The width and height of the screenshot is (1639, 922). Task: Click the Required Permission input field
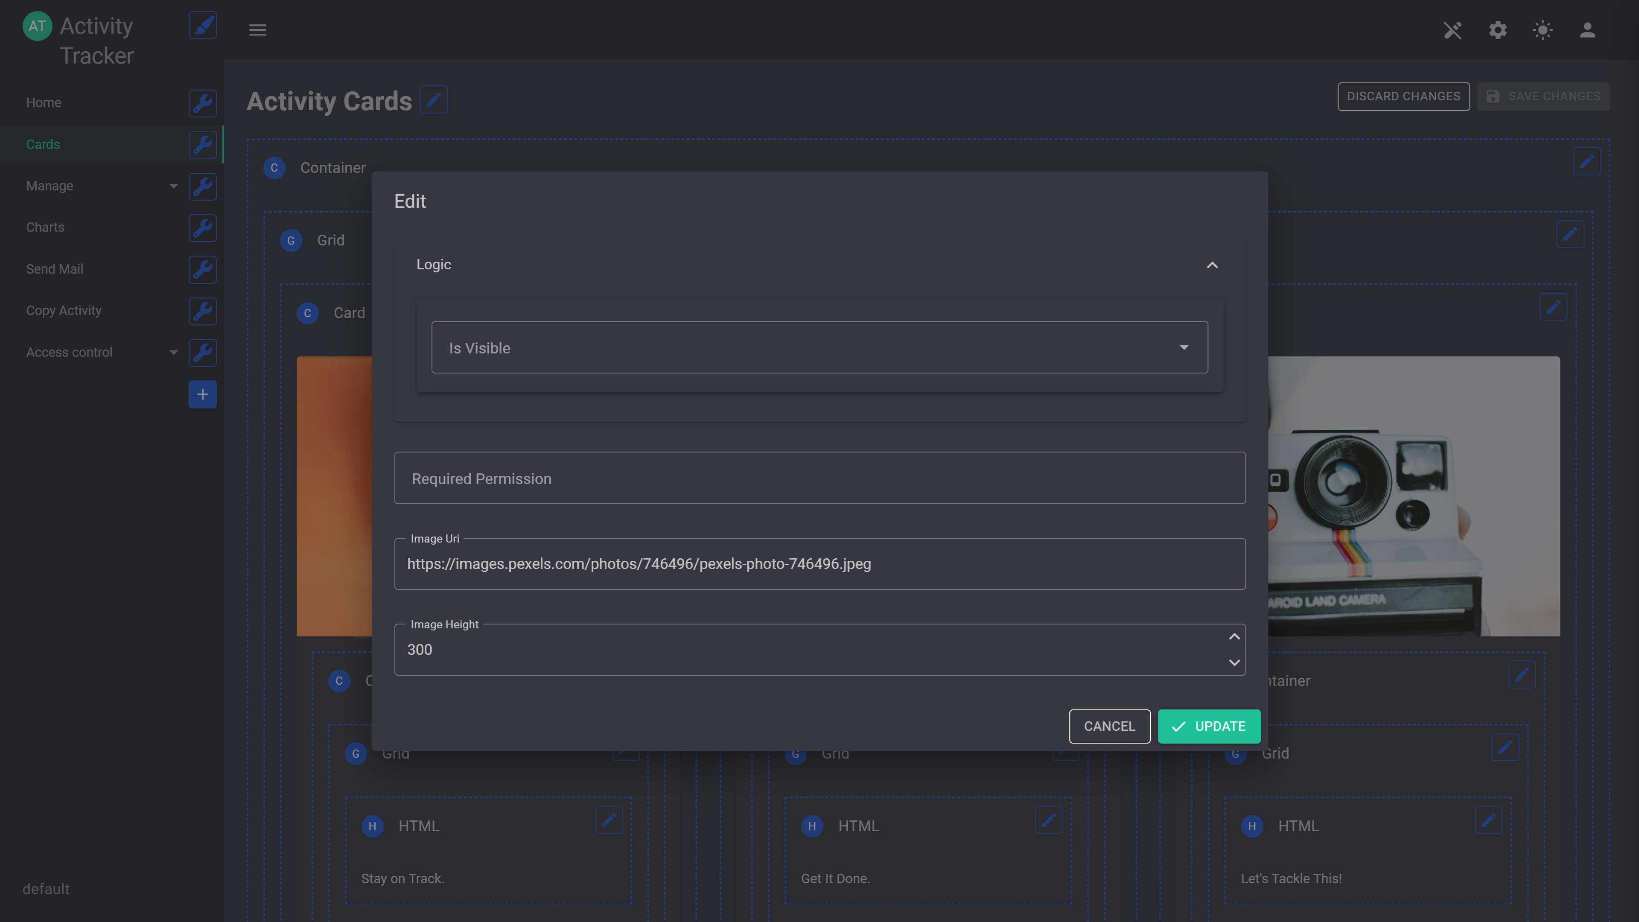(x=819, y=478)
